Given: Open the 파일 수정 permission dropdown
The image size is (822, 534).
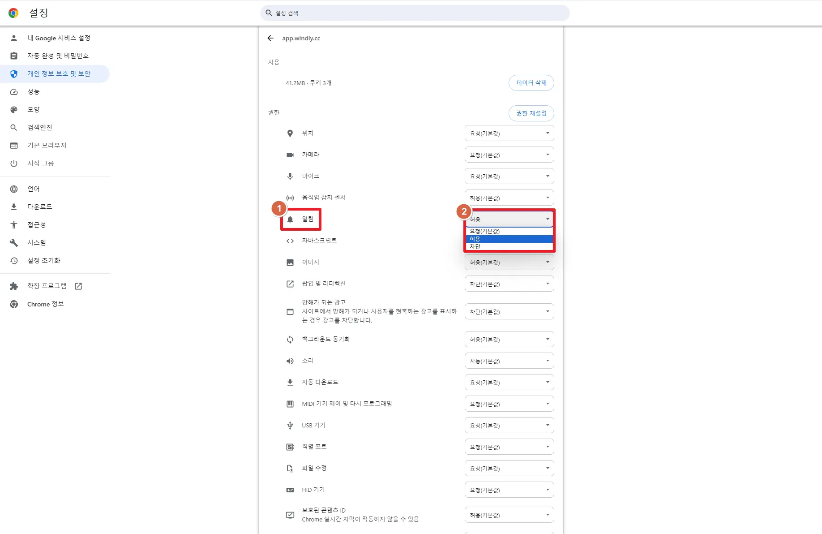Looking at the screenshot, I should [x=509, y=469].
